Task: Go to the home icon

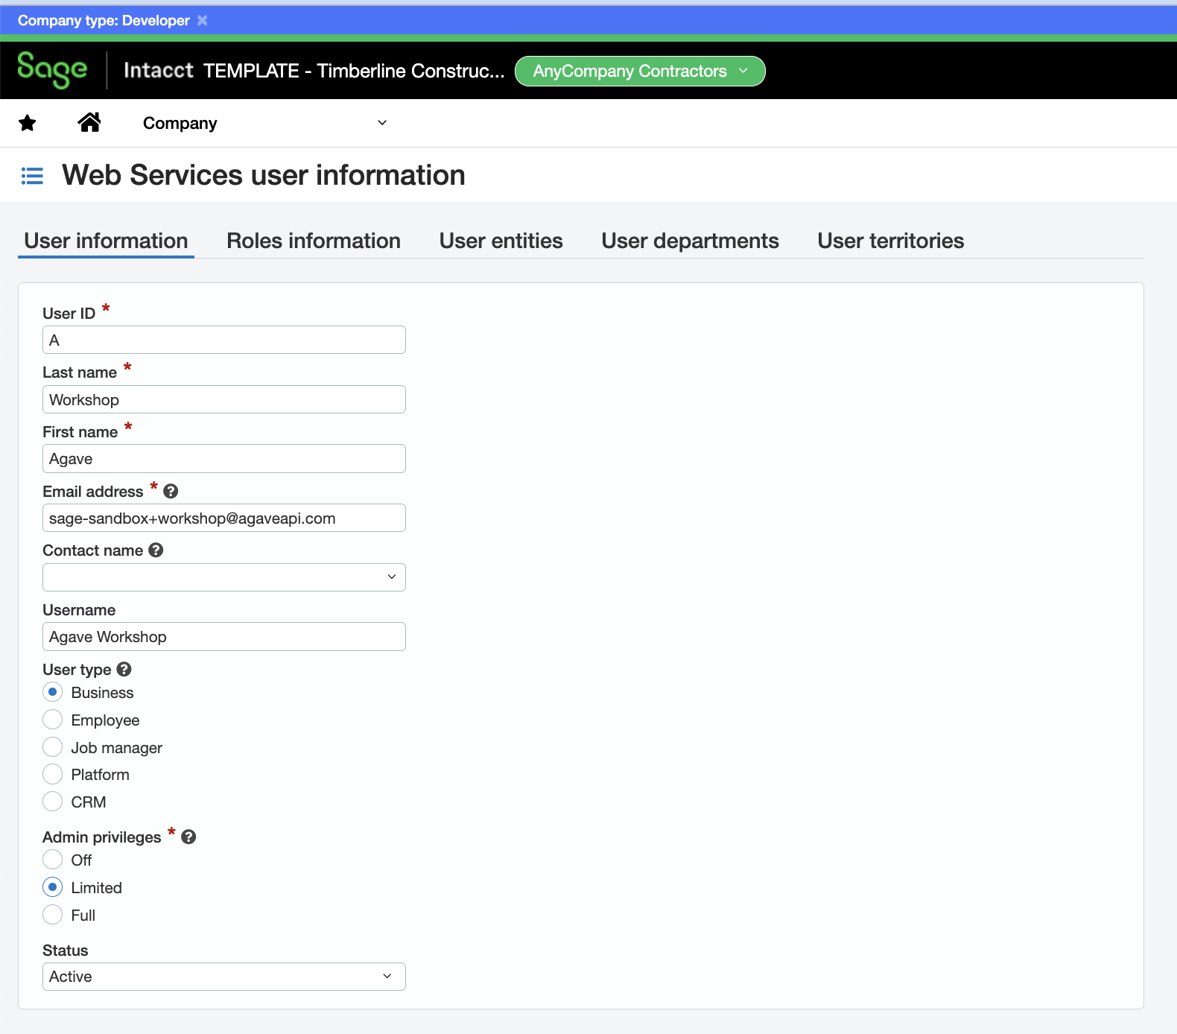Action: pyautogui.click(x=89, y=122)
